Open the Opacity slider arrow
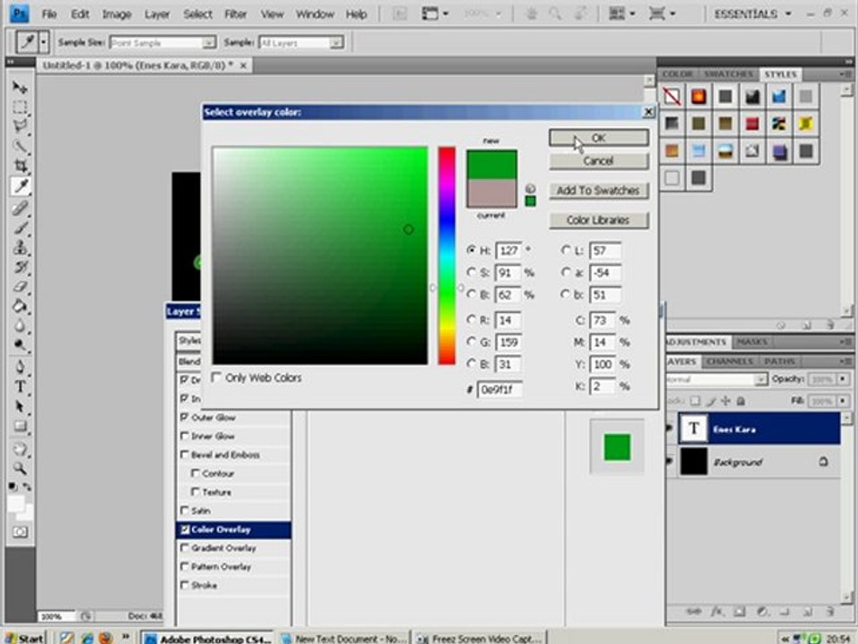This screenshot has width=858, height=644. click(x=843, y=379)
